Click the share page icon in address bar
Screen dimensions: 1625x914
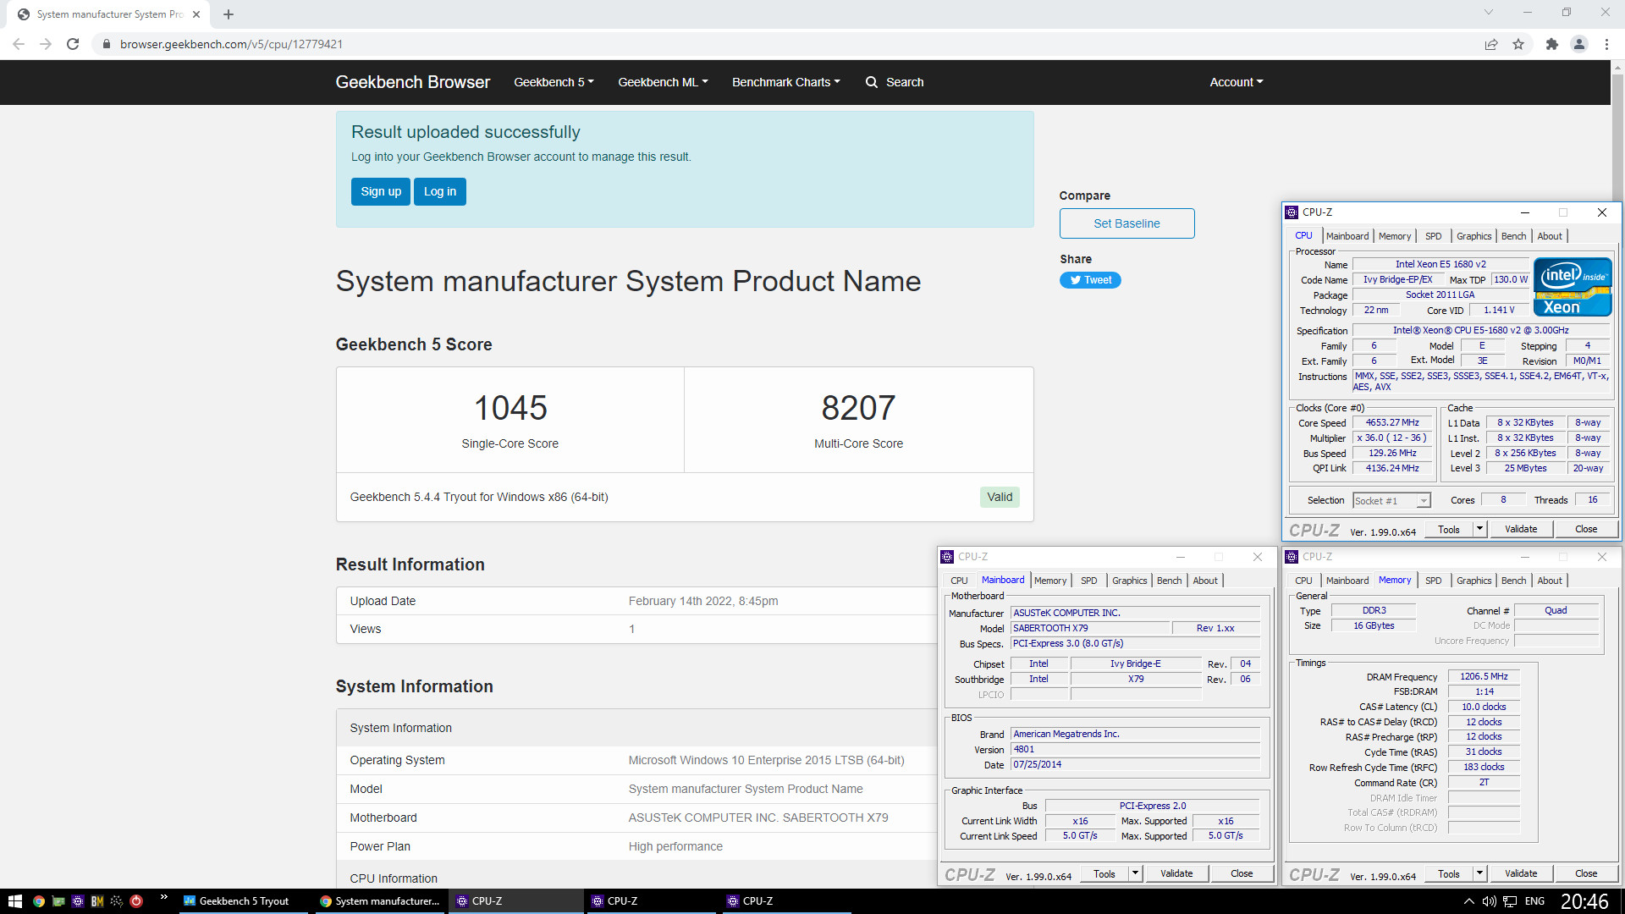1491,44
